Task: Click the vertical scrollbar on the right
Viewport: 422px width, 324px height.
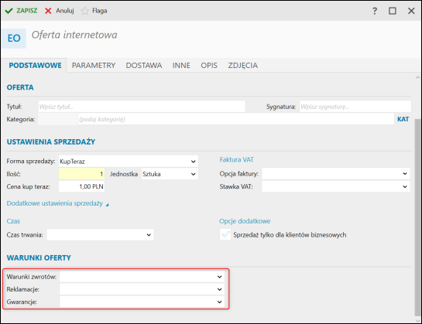Action: pos(417,217)
